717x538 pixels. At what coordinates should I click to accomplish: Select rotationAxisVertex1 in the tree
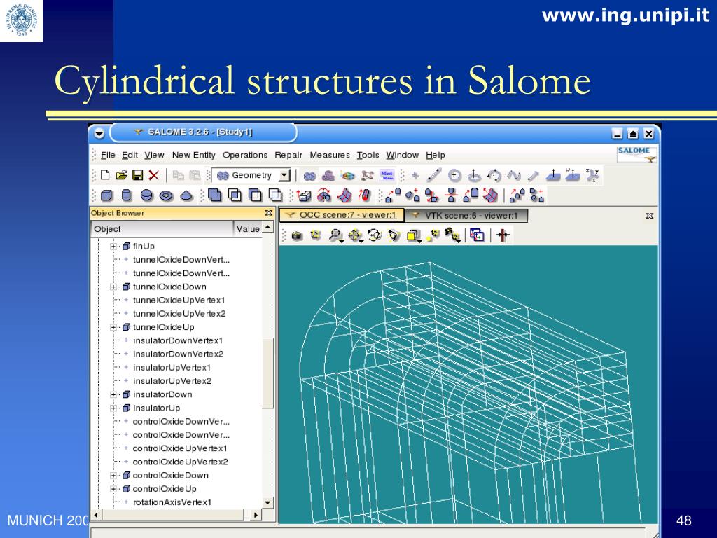172,502
